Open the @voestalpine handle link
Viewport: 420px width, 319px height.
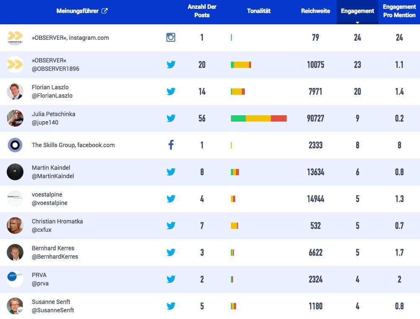[49, 203]
